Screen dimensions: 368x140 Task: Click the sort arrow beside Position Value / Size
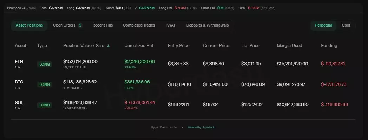tap(108, 46)
